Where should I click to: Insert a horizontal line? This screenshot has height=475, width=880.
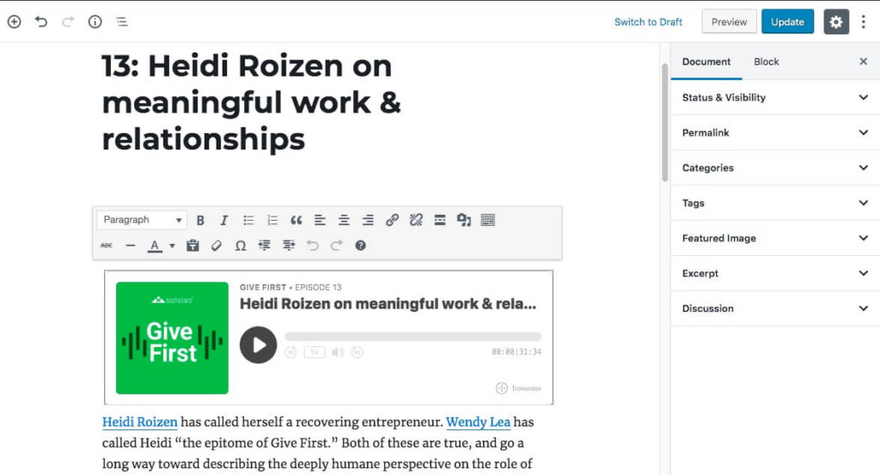point(131,245)
